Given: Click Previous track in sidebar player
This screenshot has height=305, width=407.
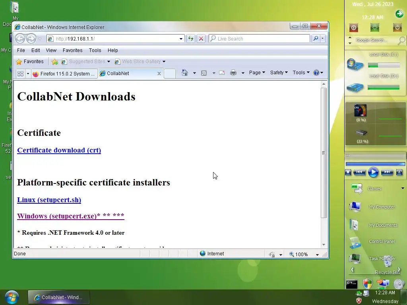Looking at the screenshot, I should [x=359, y=172].
